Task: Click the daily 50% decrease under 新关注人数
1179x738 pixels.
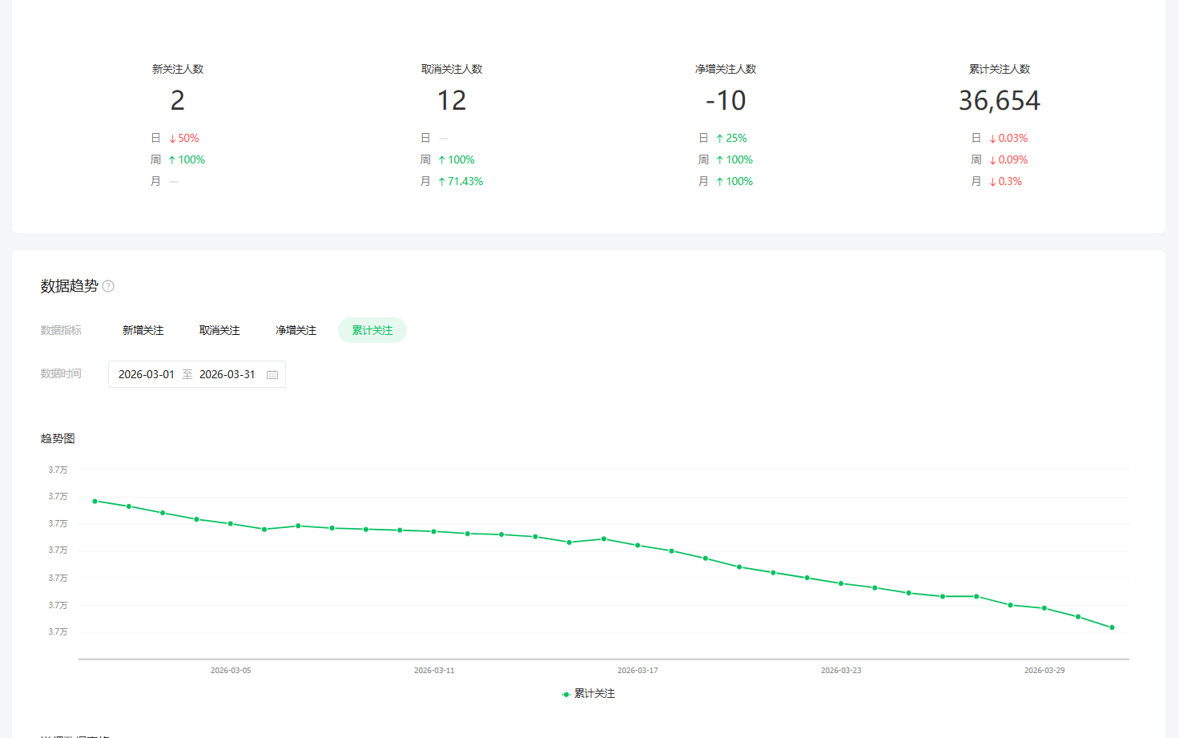Action: 184,139
